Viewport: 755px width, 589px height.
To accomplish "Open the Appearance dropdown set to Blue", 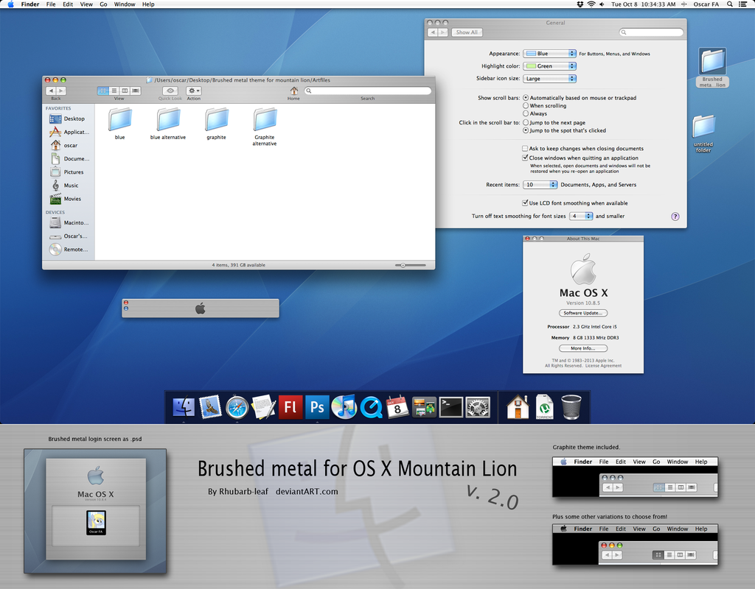I will 549,53.
